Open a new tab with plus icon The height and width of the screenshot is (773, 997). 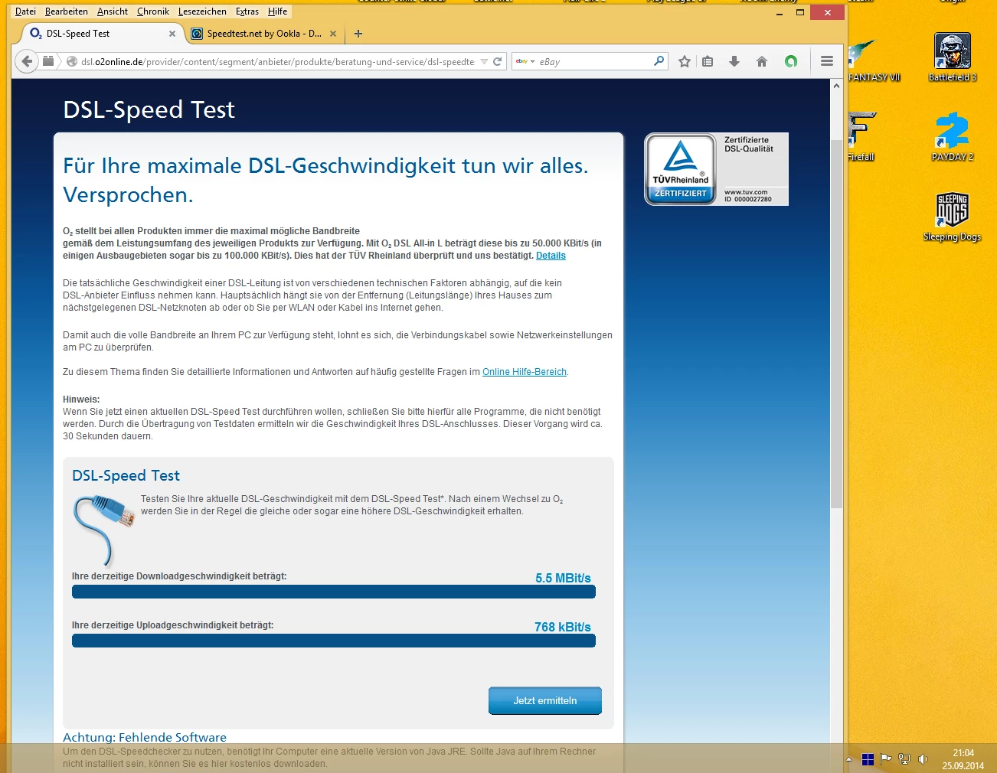tap(358, 34)
